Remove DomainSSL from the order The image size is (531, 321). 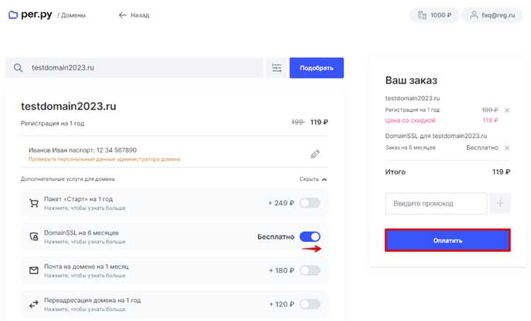[x=507, y=148]
